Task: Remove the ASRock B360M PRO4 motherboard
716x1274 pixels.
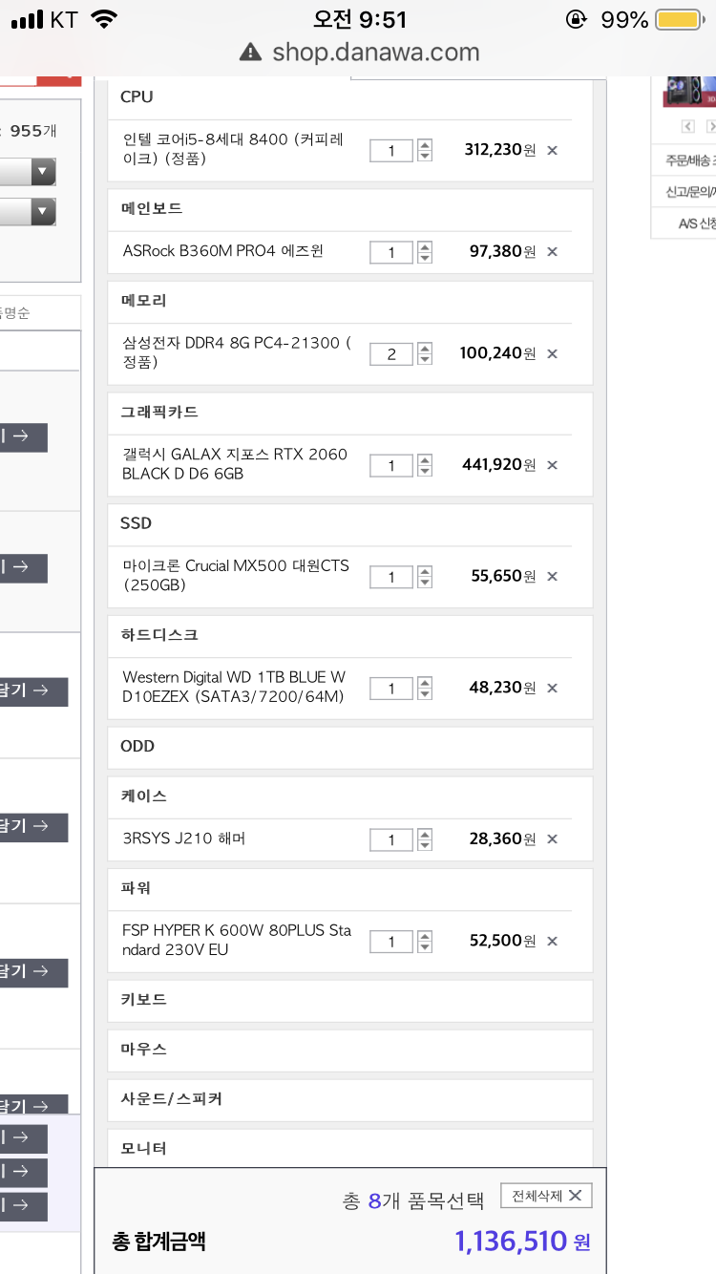Action: [552, 252]
